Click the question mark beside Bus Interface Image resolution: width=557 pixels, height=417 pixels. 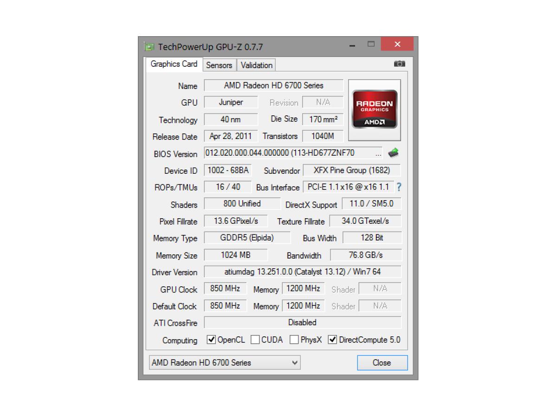(398, 187)
